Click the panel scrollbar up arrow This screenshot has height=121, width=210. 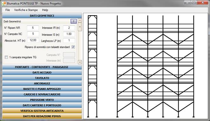coord(80,21)
